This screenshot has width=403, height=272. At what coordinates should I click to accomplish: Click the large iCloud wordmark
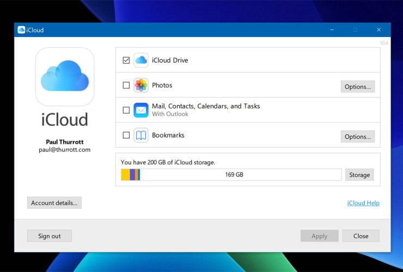click(65, 120)
